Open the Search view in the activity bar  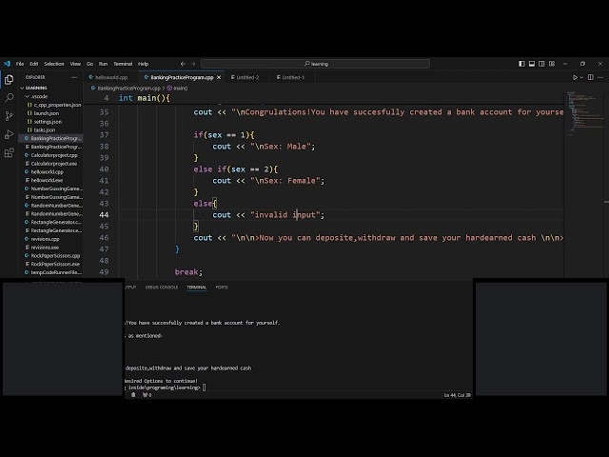pos(9,97)
